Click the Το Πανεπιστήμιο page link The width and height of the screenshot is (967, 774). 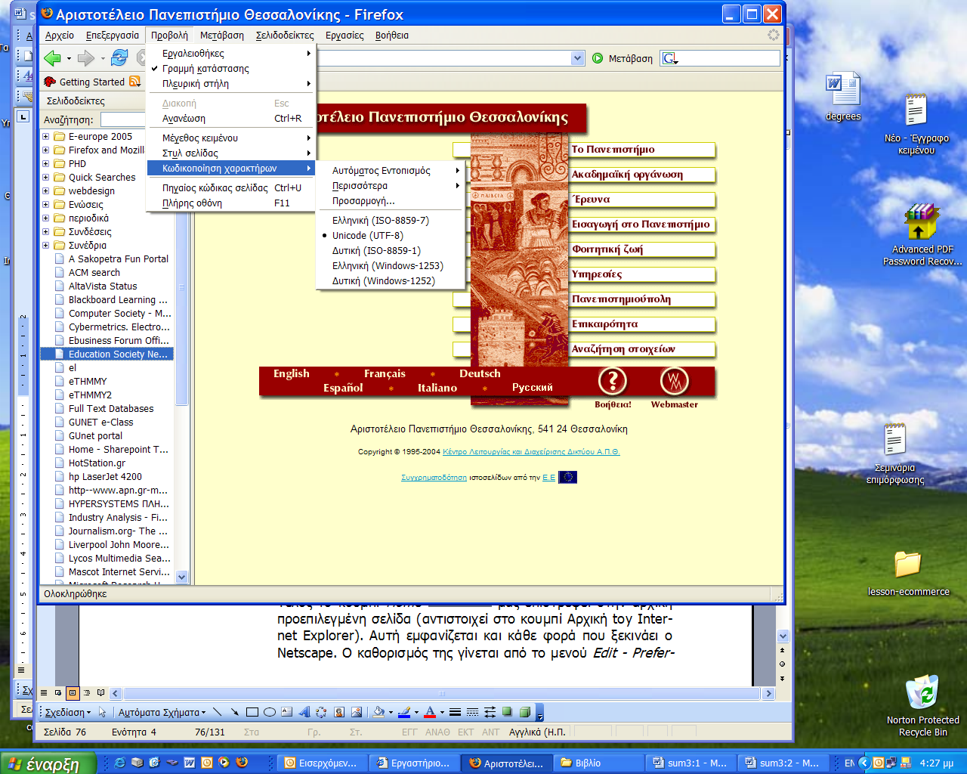pyautogui.click(x=613, y=150)
